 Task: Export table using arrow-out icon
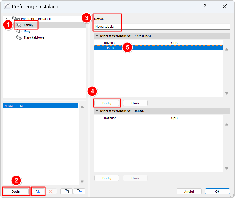79,191
